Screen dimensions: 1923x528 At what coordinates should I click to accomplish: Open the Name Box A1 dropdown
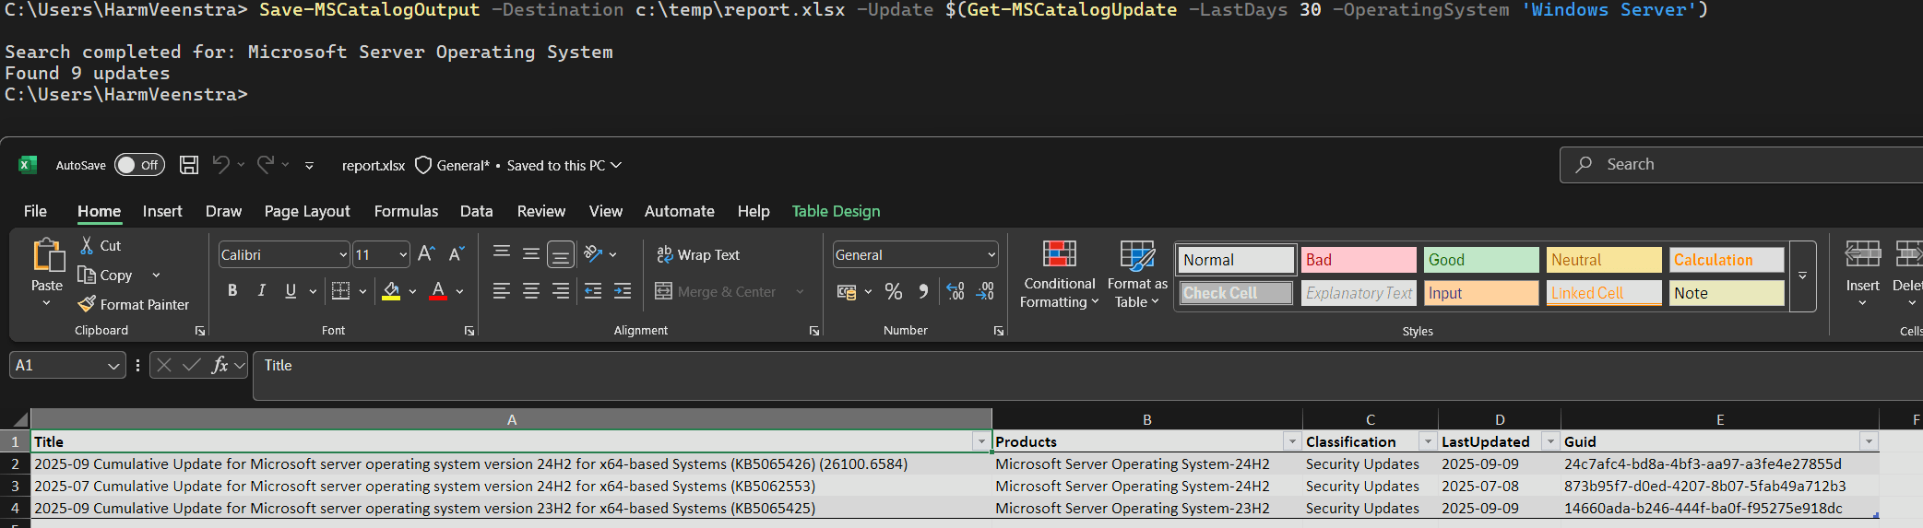point(113,366)
